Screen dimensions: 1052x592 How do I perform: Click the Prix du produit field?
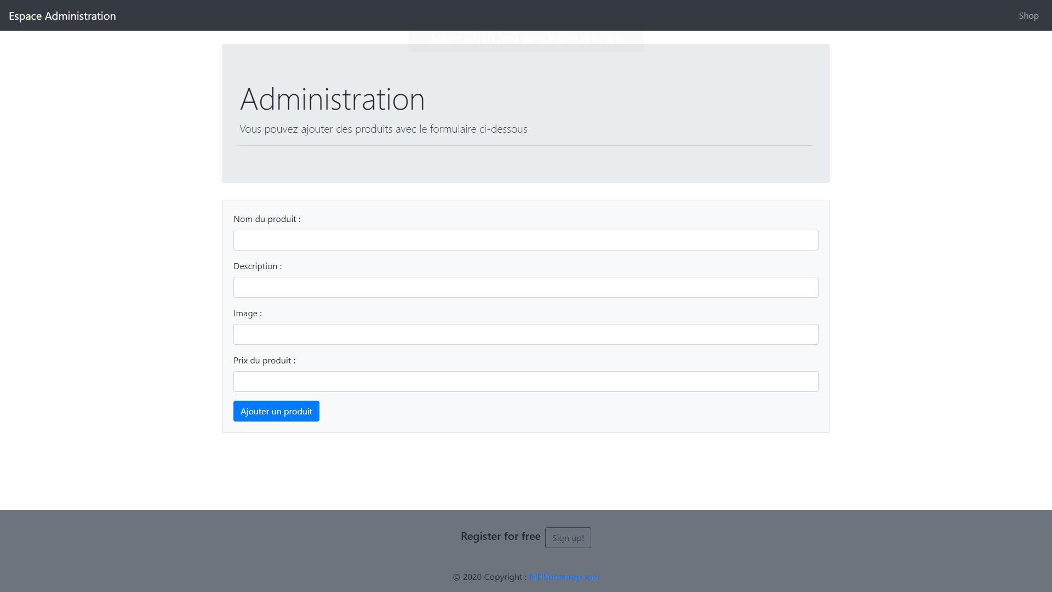tap(525, 382)
